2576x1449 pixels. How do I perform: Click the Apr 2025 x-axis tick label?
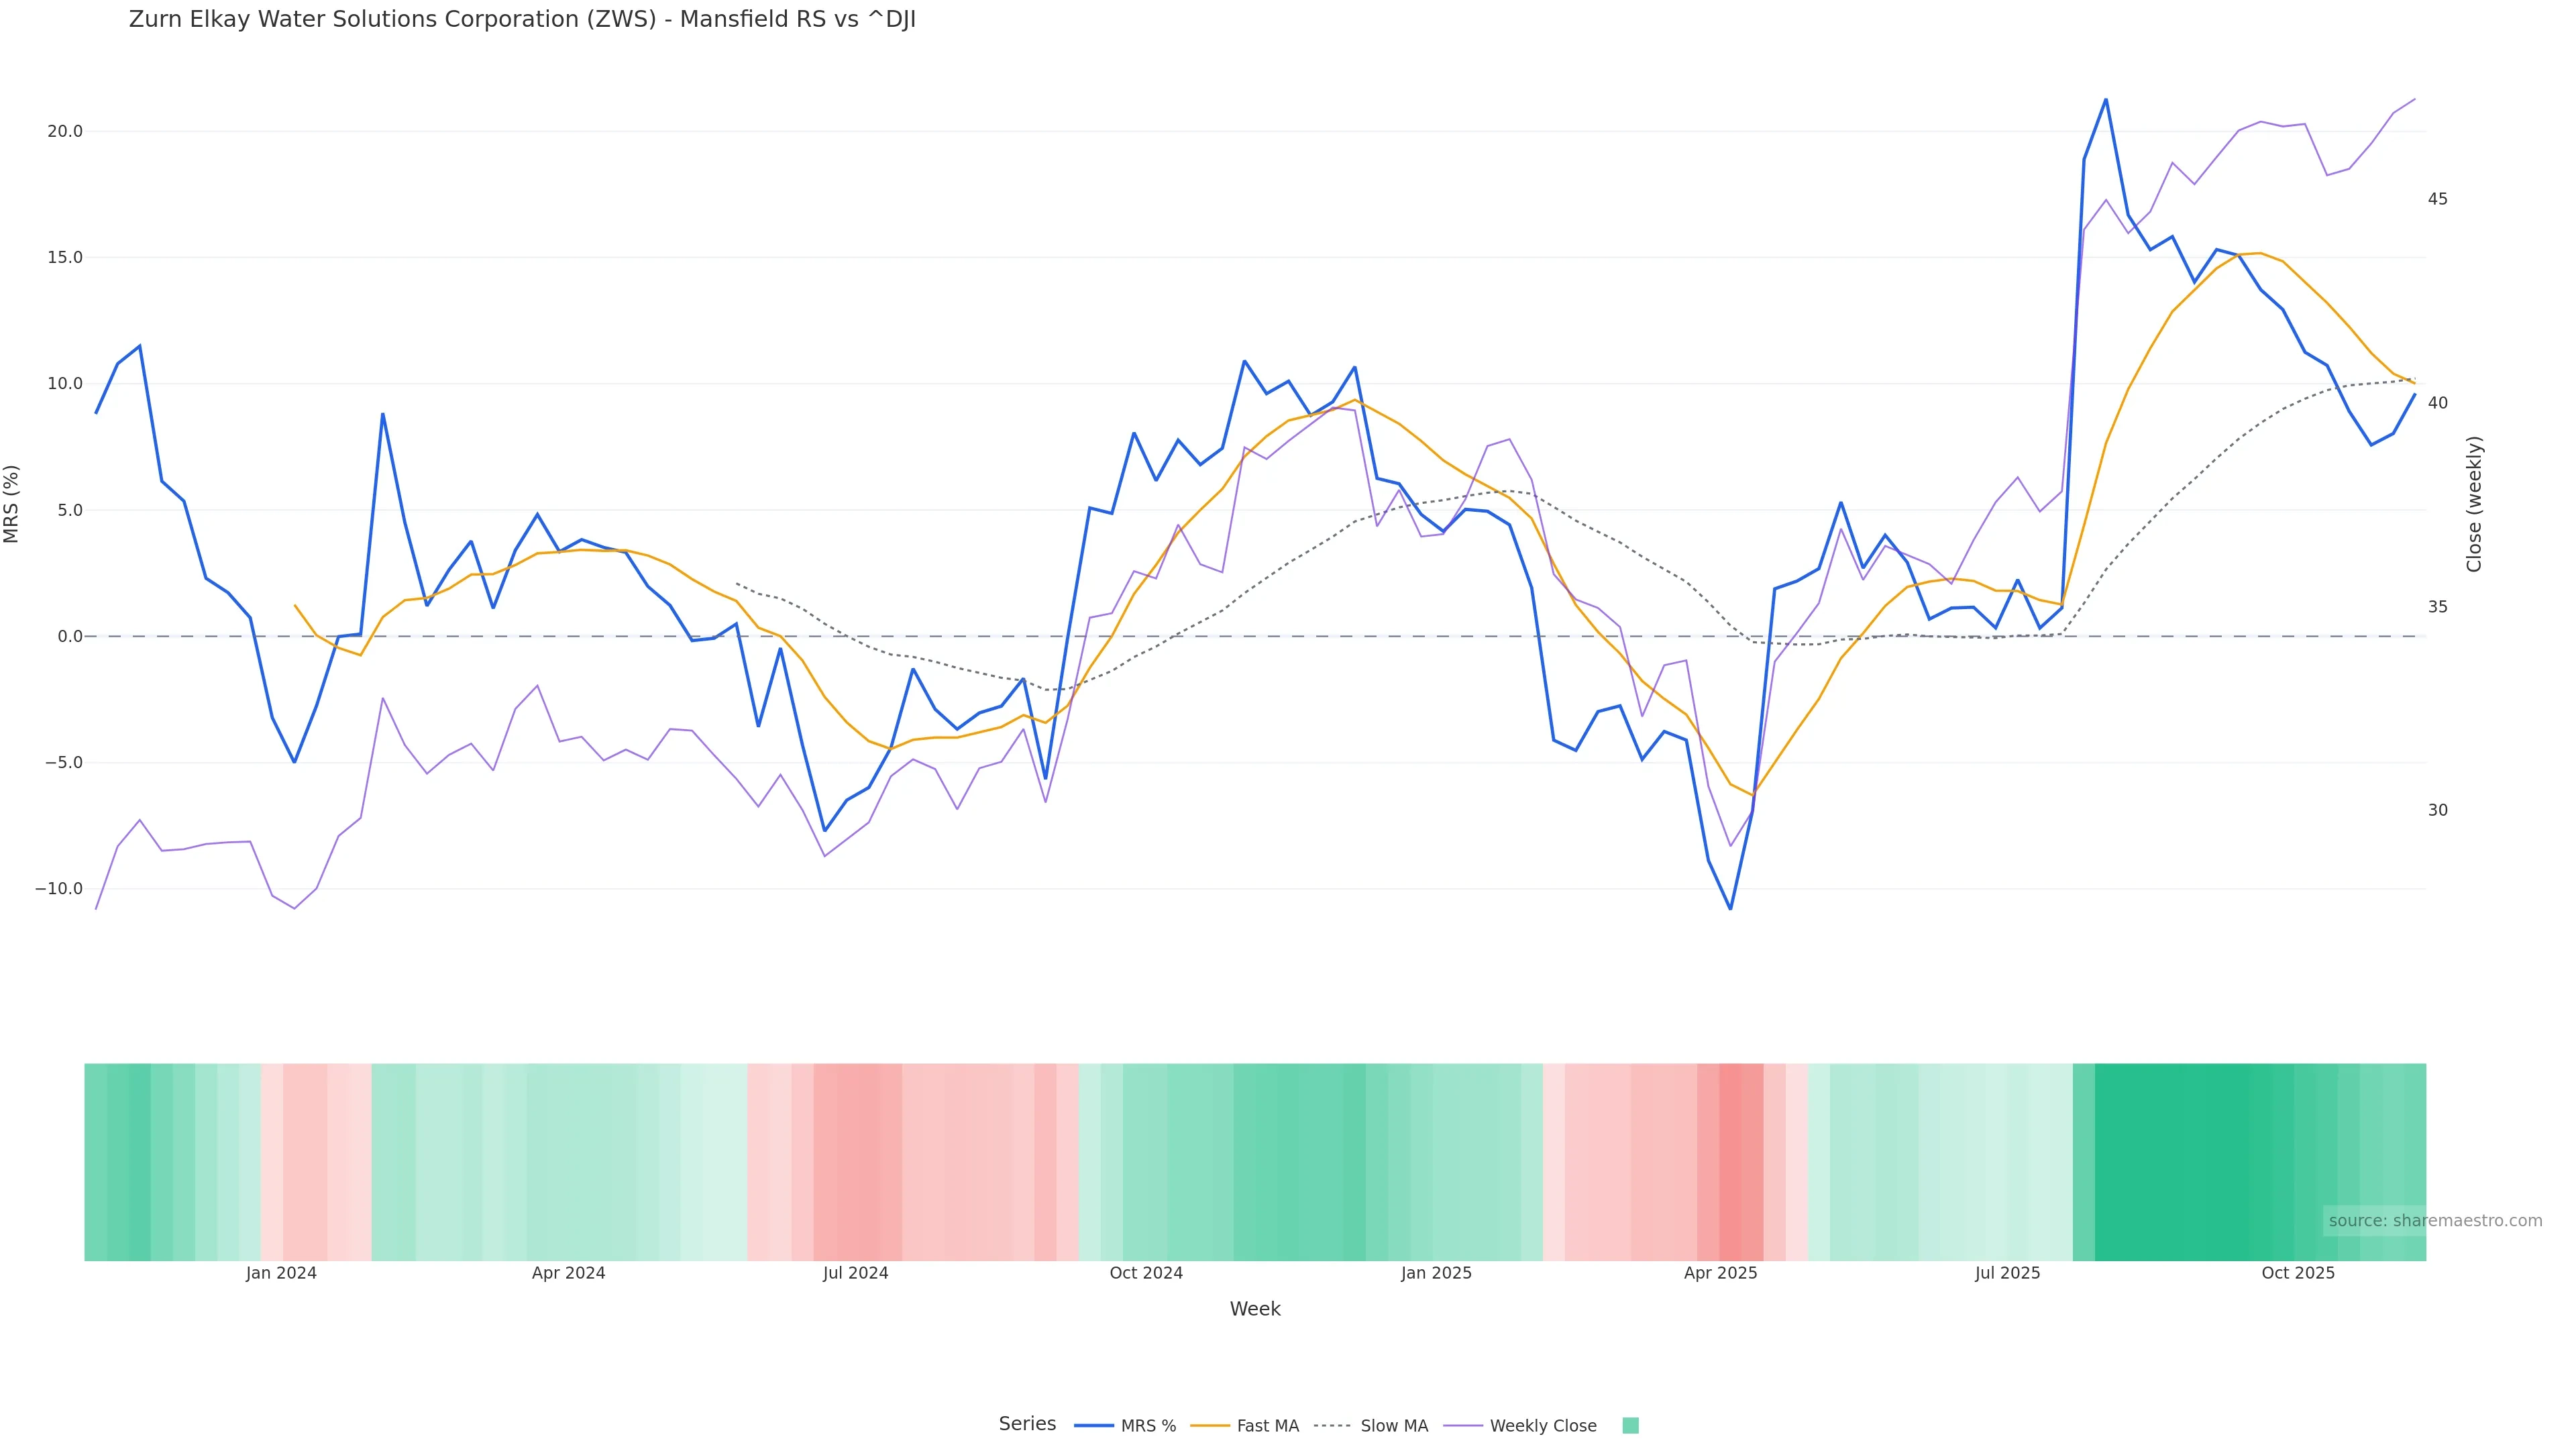click(x=1720, y=1274)
